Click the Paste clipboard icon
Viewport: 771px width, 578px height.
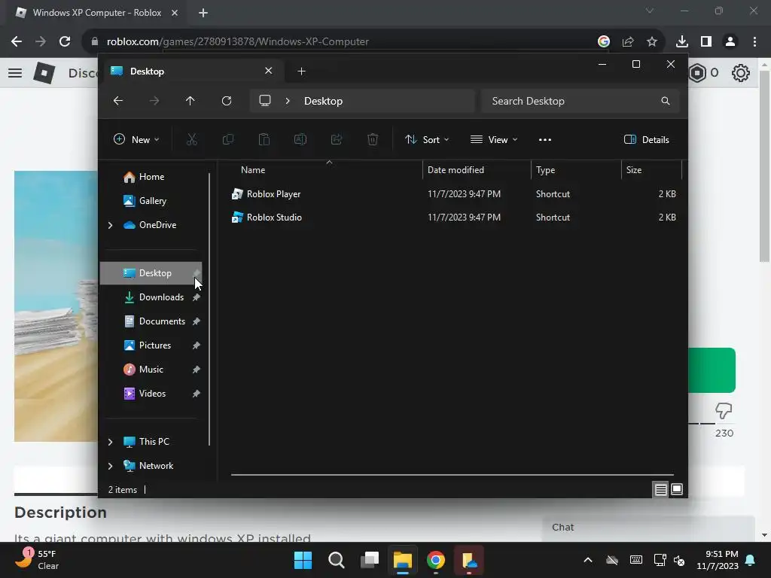264,139
